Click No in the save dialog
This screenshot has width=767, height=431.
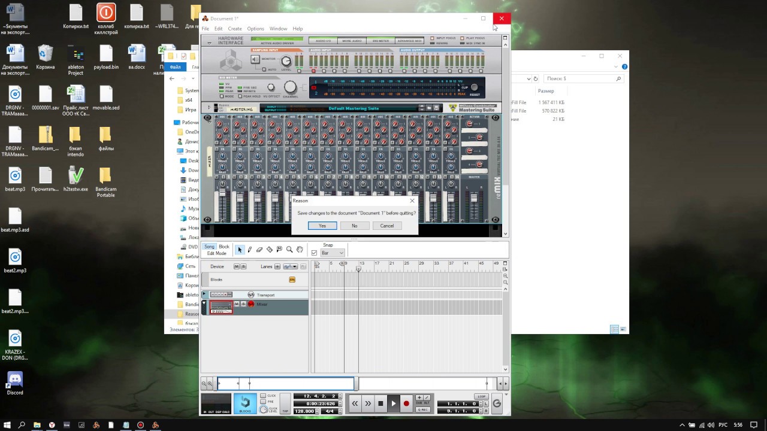[x=355, y=226]
